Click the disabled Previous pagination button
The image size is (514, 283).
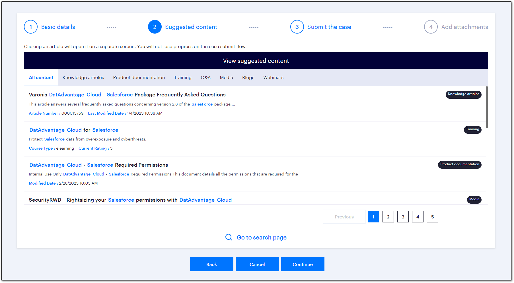pos(344,217)
